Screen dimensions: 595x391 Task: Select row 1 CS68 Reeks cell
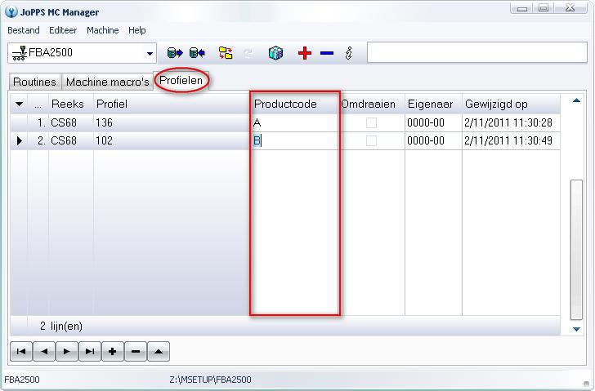click(x=71, y=122)
